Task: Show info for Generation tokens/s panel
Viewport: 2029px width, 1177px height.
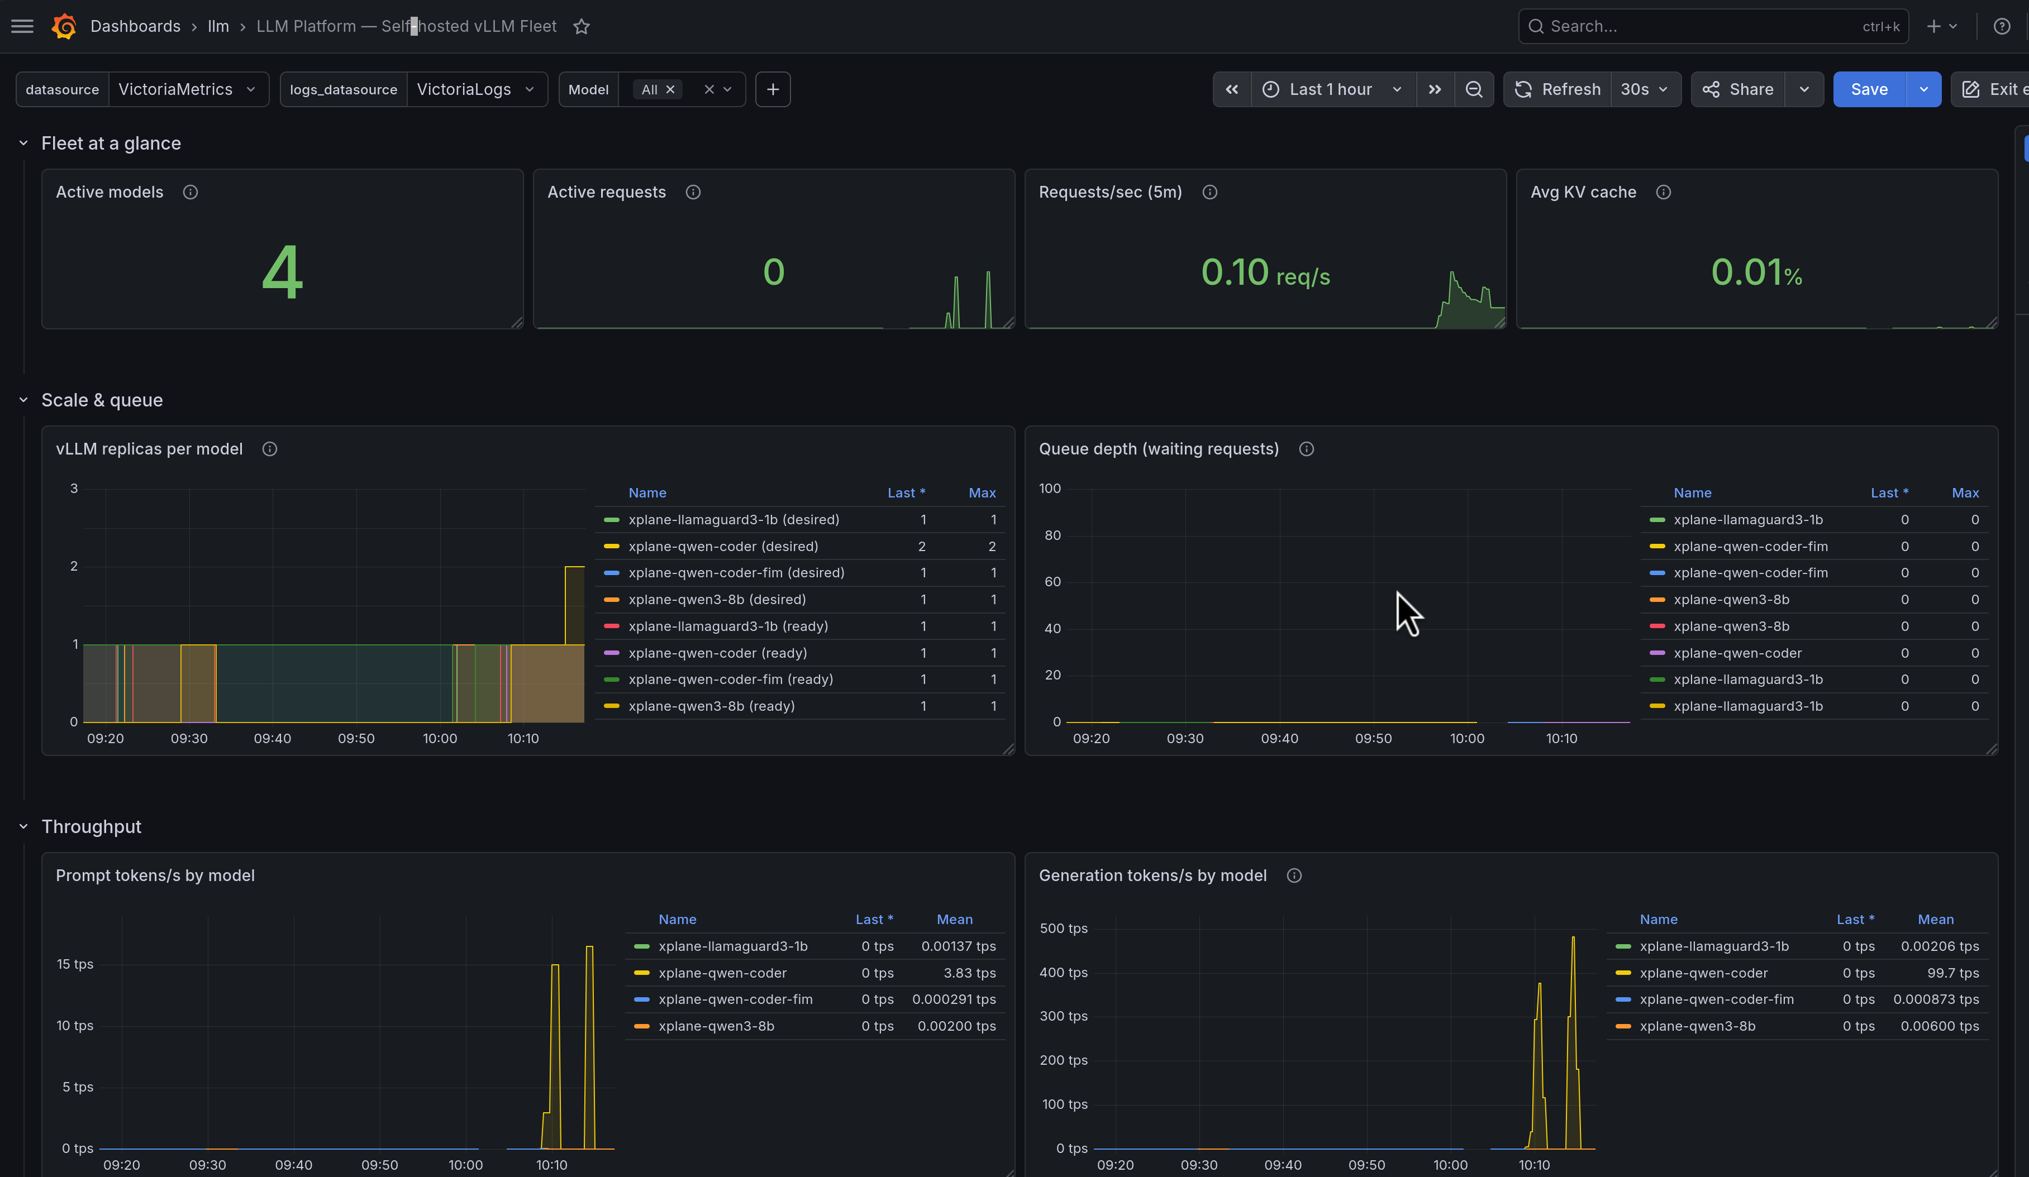Action: (x=1294, y=875)
